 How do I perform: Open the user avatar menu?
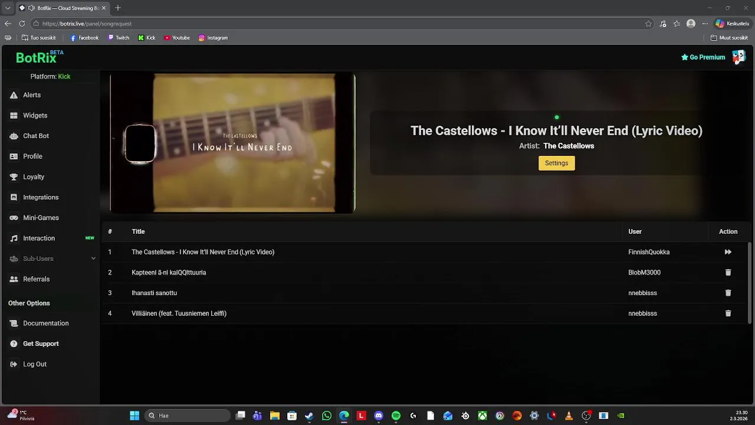[738, 57]
